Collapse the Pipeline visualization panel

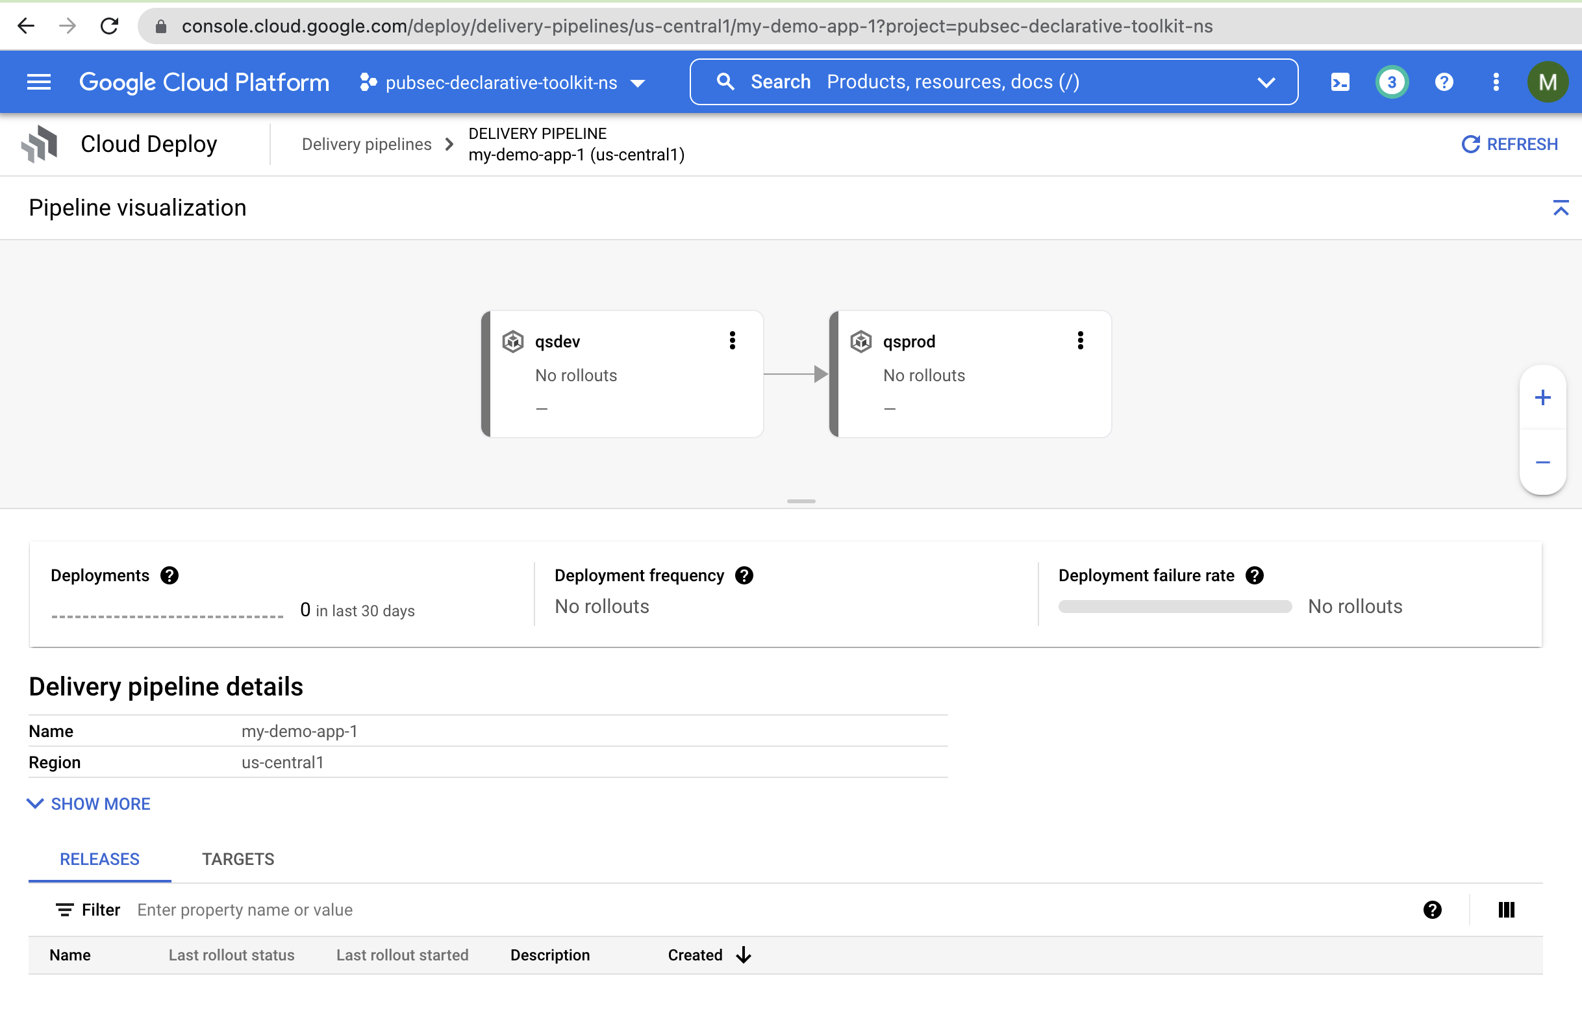[x=1560, y=208]
